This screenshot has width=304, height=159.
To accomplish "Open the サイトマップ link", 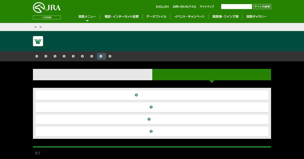I will pos(207,7).
